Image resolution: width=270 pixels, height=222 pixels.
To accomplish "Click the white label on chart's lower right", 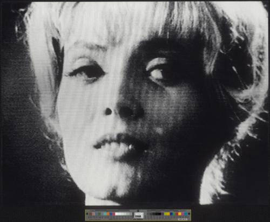I will tap(183, 219).
